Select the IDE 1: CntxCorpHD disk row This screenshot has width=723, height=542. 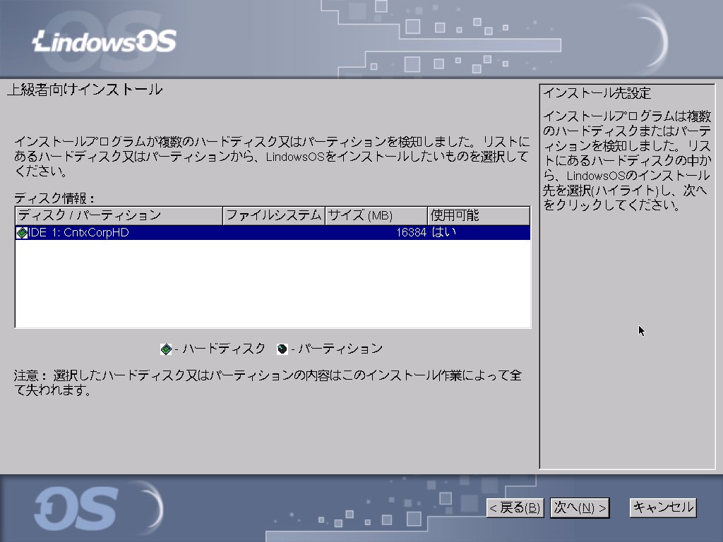tap(273, 232)
